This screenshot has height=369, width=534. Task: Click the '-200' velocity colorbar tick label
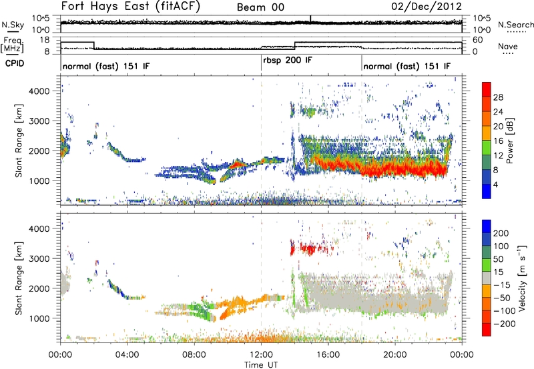(x=505, y=324)
